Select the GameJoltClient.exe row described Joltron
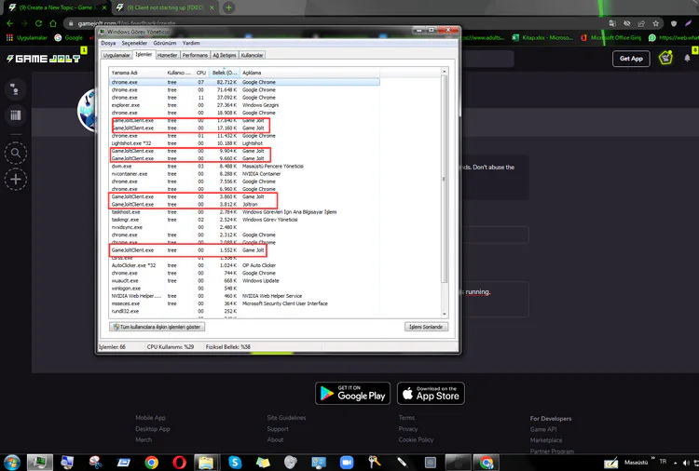The width and height of the screenshot is (699, 471). (x=244, y=205)
